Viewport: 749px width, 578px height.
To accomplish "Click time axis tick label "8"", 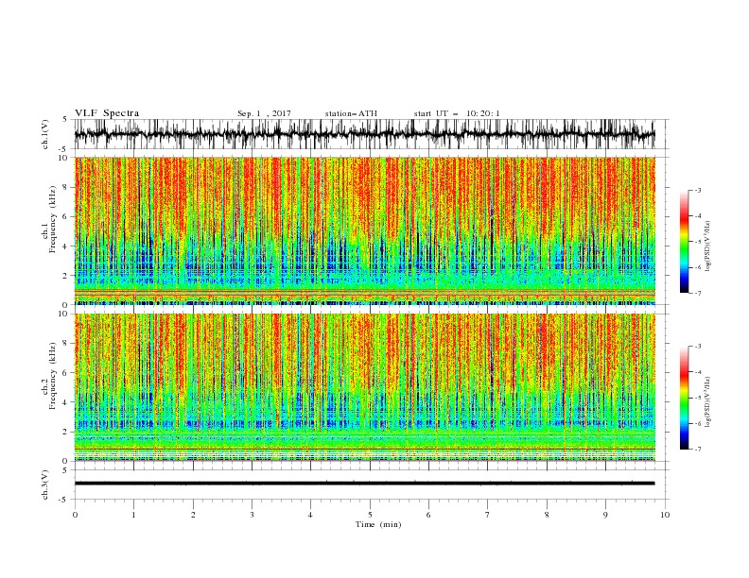I will pos(547,515).
